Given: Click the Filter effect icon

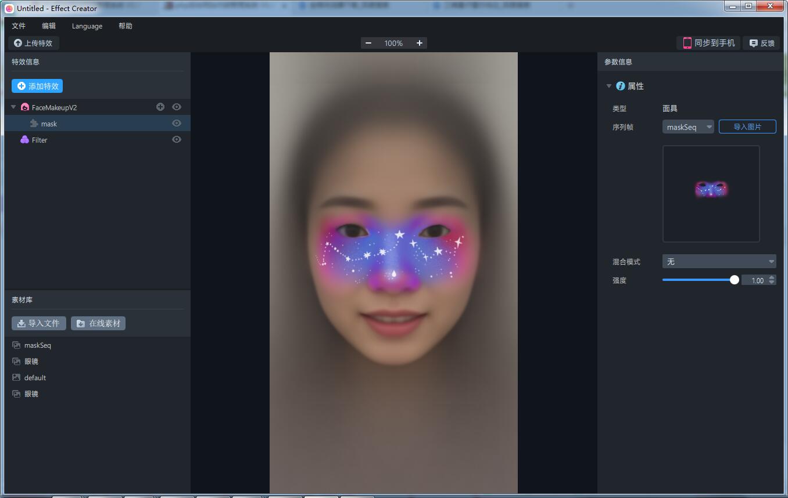Looking at the screenshot, I should pos(24,139).
